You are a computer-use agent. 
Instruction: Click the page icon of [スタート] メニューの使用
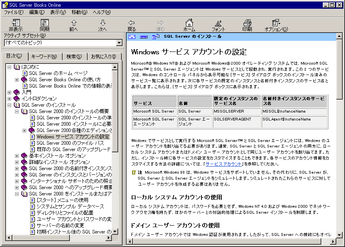[x=33, y=200]
